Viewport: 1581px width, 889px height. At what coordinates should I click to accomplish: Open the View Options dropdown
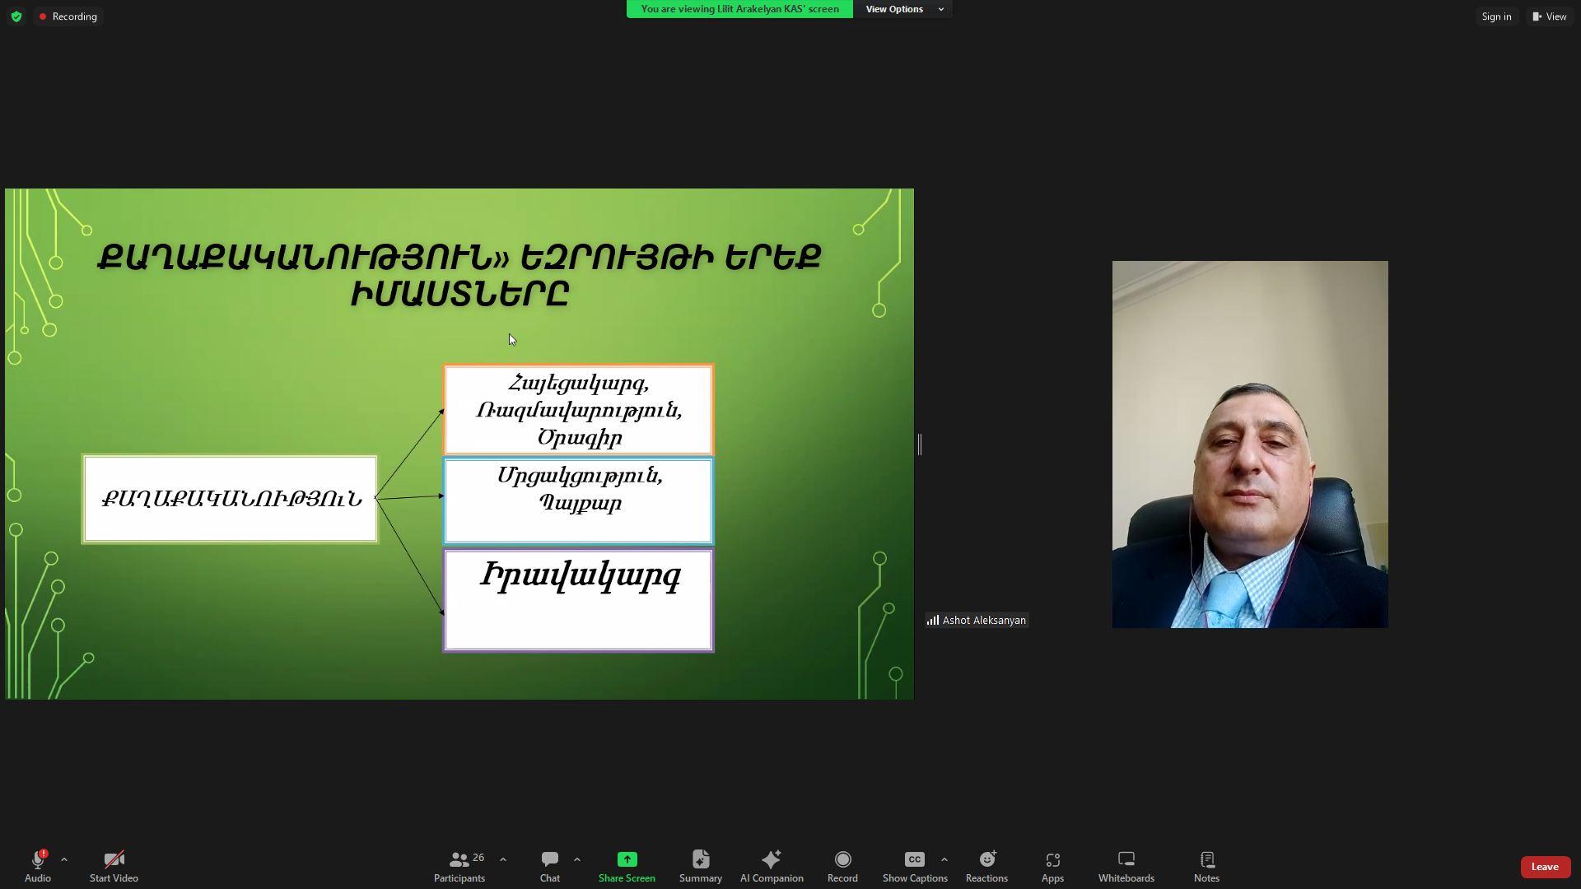(903, 9)
